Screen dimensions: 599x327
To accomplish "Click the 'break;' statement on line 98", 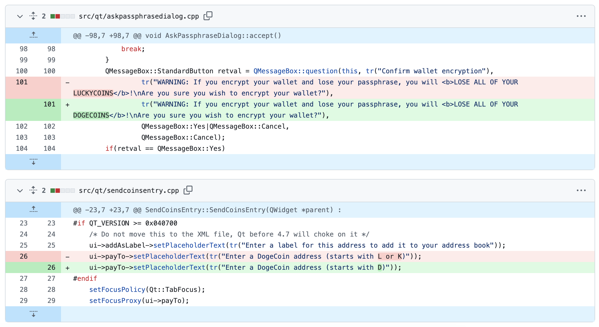I will point(133,49).
